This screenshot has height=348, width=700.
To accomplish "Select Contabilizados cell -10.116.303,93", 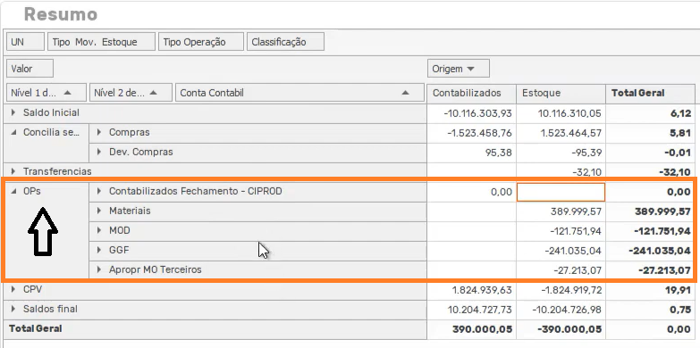I will pyautogui.click(x=471, y=113).
